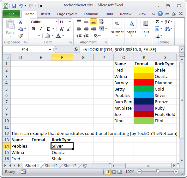Open Excel Help question mark
Screen dimensions: 187x178
point(160,14)
